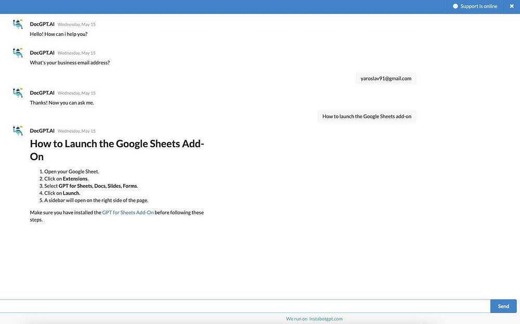The width and height of the screenshot is (520, 324).
Task: Click the DocGPT.AI avatar beside the business email question
Action: point(18,53)
